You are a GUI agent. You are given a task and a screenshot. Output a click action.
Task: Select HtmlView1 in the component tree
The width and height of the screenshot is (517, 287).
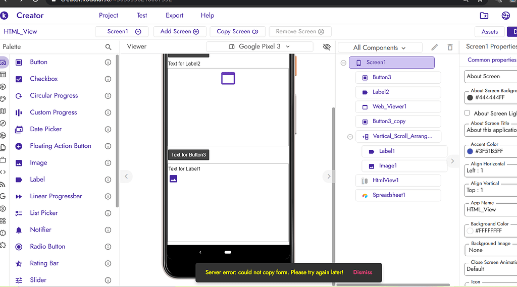(x=386, y=181)
